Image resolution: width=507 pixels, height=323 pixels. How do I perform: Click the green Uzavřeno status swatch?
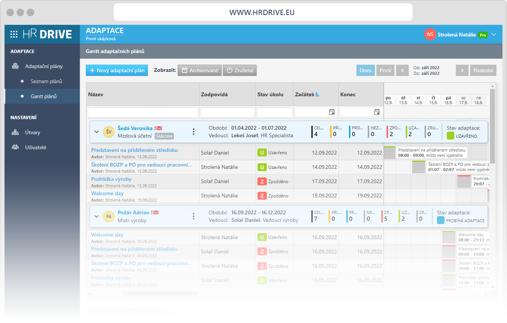pyautogui.click(x=451, y=136)
